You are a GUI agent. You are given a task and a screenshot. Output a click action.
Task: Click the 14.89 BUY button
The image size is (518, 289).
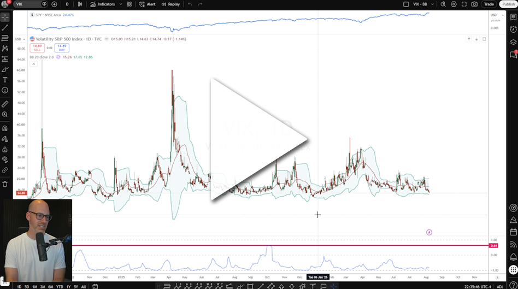[x=62, y=48]
